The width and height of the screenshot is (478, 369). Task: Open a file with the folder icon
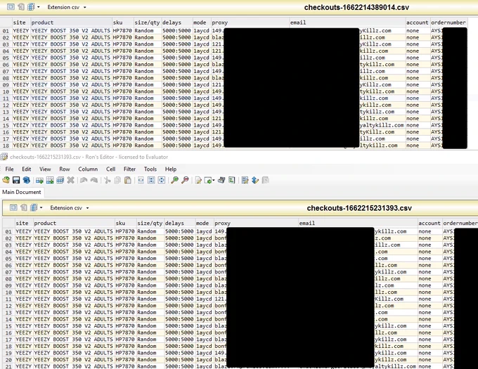(6, 180)
